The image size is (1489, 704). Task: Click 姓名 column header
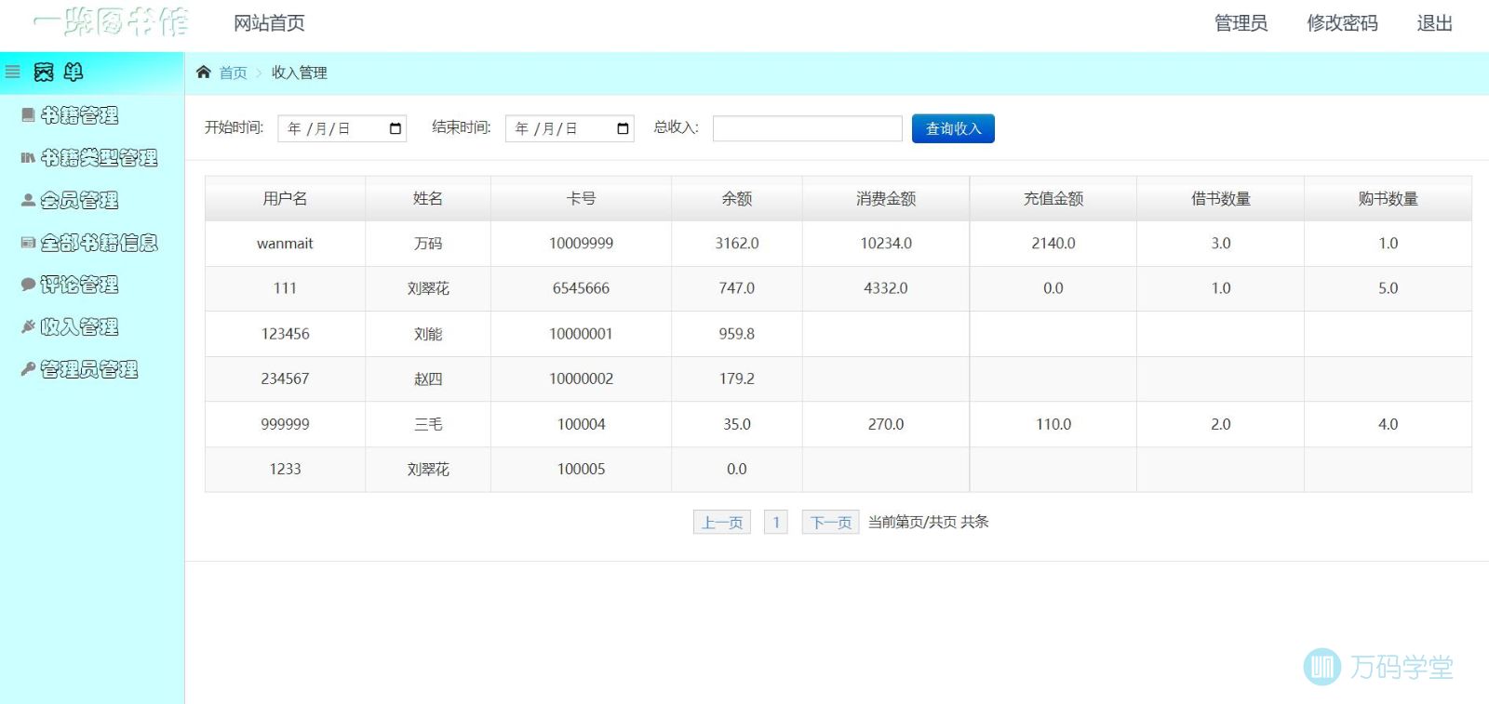(428, 198)
